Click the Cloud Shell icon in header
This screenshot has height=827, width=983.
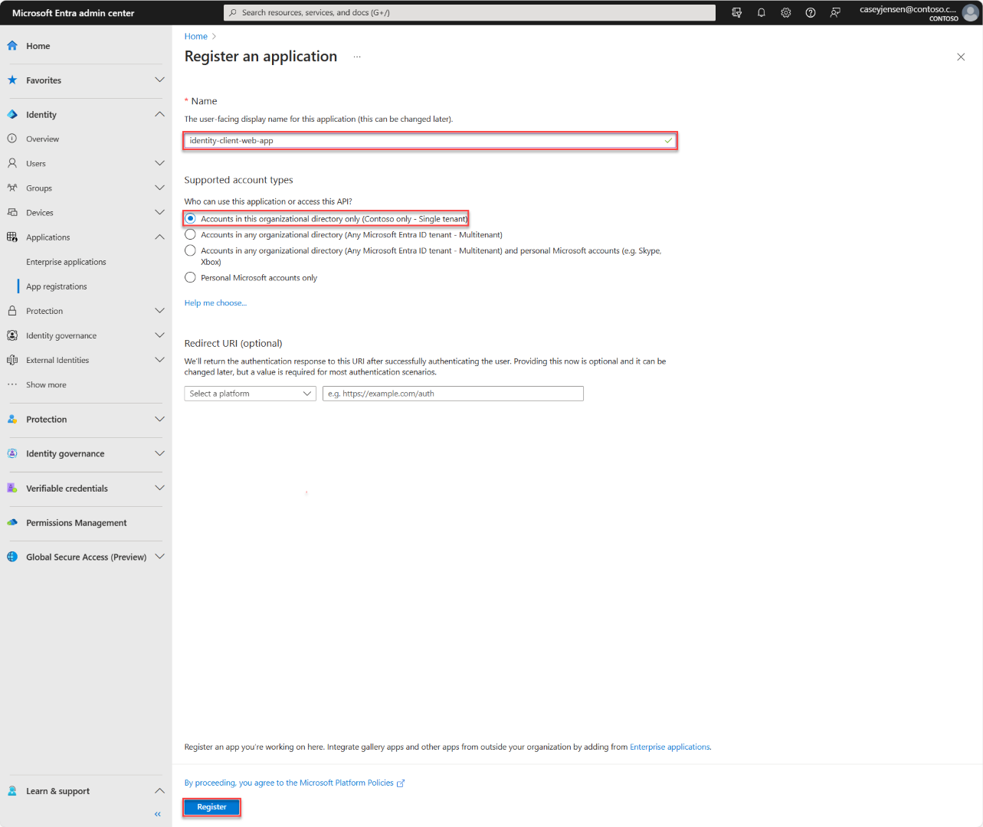736,13
